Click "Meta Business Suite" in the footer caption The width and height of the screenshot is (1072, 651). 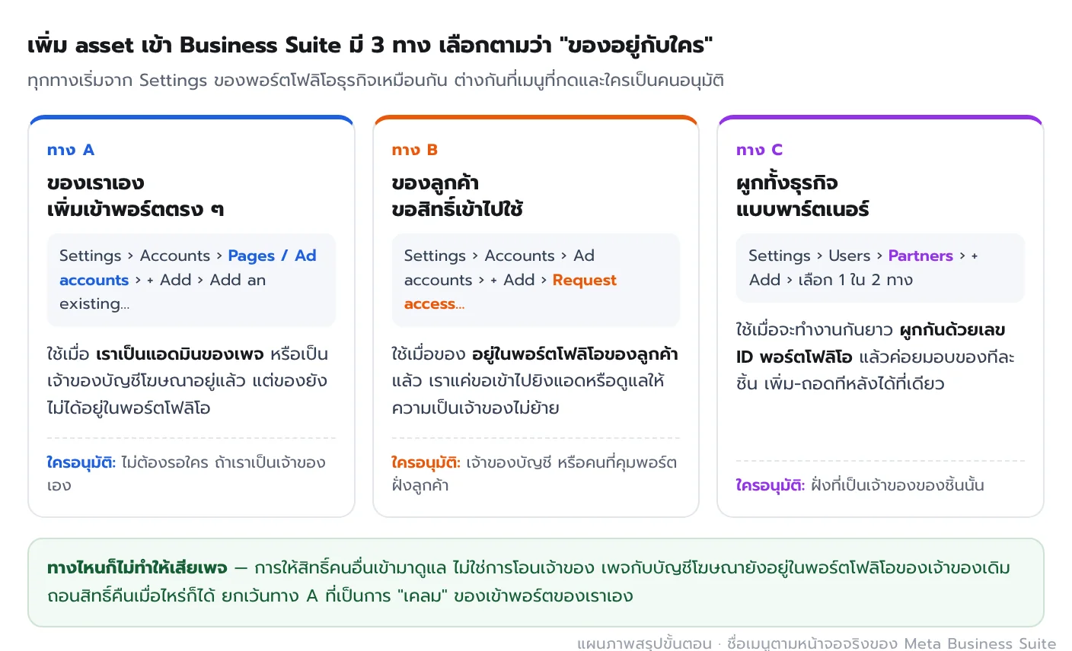(x=980, y=643)
